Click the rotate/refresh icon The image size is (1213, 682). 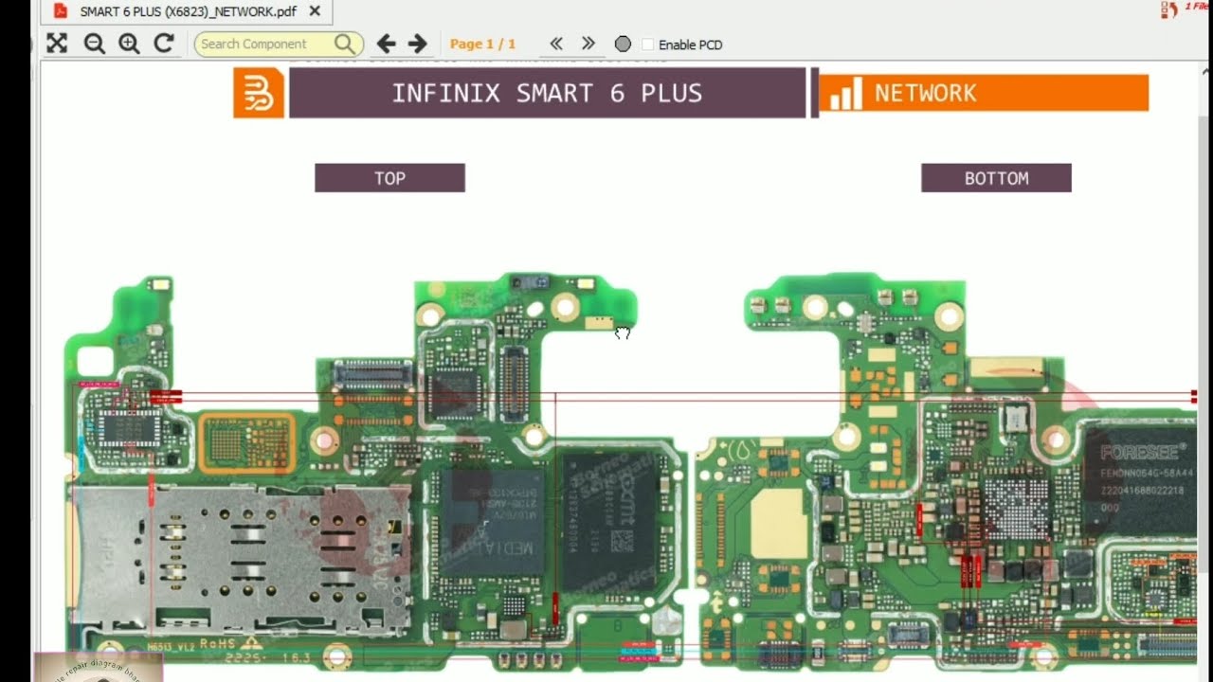click(x=164, y=44)
